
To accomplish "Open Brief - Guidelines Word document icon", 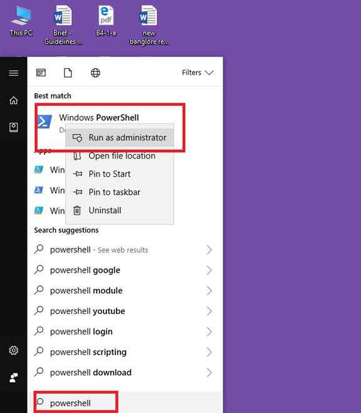I will 63,25.
